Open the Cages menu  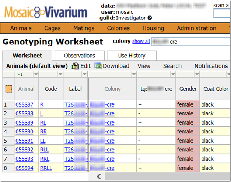click(52, 28)
